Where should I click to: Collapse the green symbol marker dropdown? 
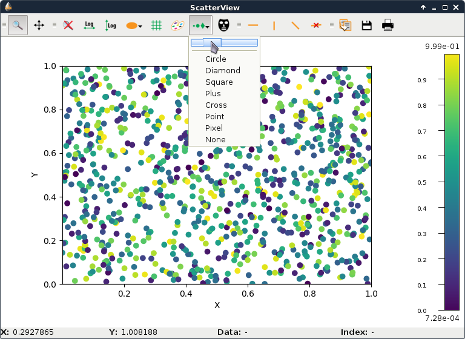coord(200,25)
